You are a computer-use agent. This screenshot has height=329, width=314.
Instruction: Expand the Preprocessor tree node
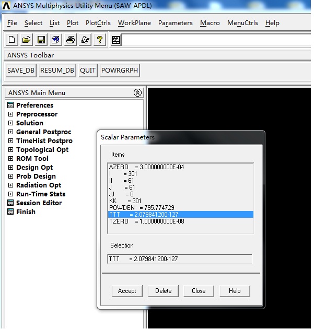(10, 114)
